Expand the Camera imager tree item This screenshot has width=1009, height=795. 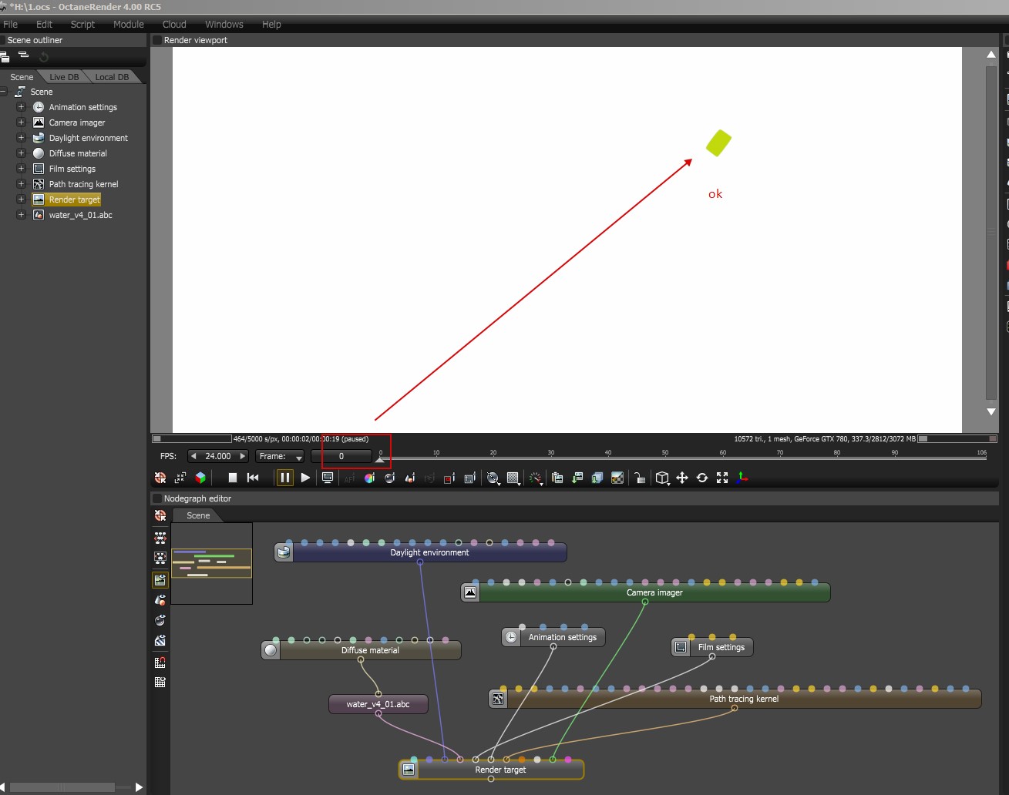click(x=22, y=122)
